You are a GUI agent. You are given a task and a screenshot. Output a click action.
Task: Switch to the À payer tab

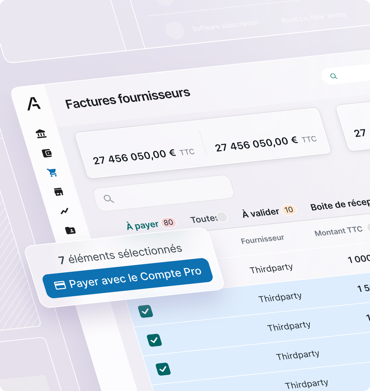click(x=142, y=225)
